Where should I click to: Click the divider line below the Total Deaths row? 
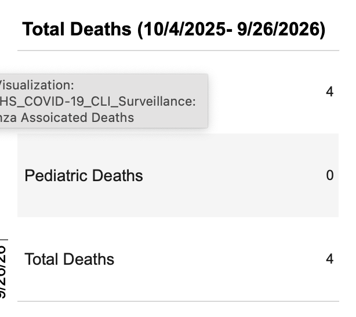(178, 301)
